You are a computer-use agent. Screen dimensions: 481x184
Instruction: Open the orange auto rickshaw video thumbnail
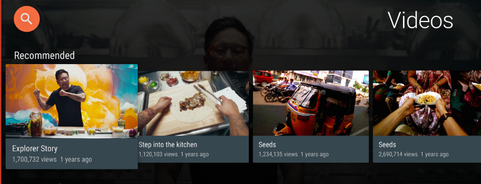311,103
